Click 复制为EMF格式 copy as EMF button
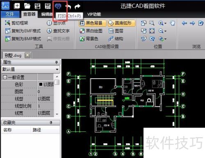Screen dimensions: 205x158 23,31
